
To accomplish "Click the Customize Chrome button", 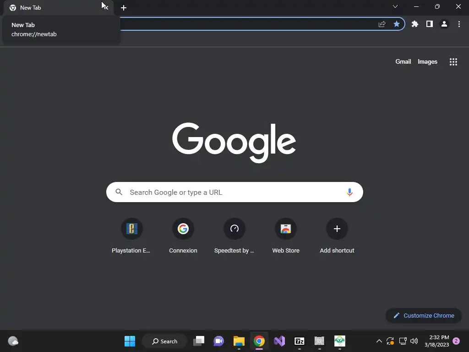I will pyautogui.click(x=424, y=315).
